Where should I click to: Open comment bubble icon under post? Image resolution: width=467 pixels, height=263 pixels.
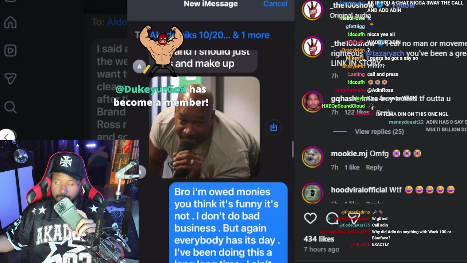[332, 218]
